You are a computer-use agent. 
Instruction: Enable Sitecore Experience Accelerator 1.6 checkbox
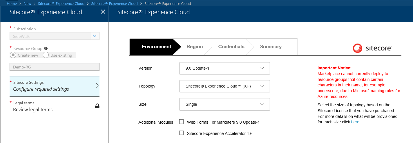click(x=182, y=133)
